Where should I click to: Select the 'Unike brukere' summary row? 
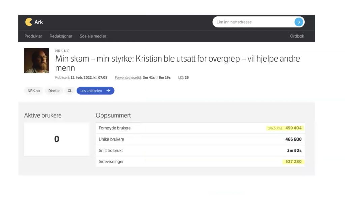click(x=200, y=139)
